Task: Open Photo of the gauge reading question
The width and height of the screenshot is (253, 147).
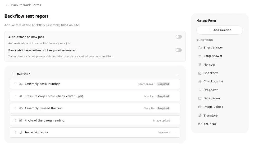Action: click(x=95, y=120)
